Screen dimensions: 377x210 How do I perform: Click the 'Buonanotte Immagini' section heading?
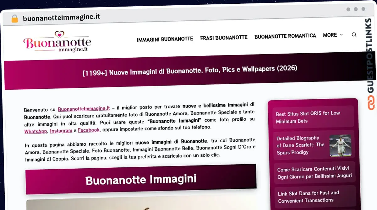coord(141,180)
